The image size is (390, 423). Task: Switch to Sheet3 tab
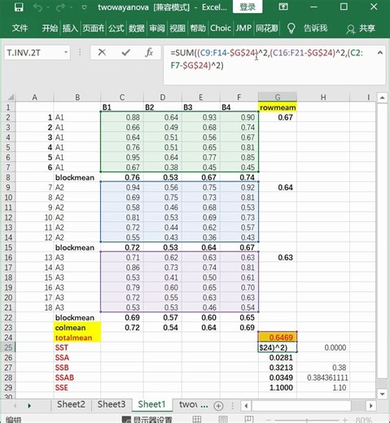coord(112,404)
